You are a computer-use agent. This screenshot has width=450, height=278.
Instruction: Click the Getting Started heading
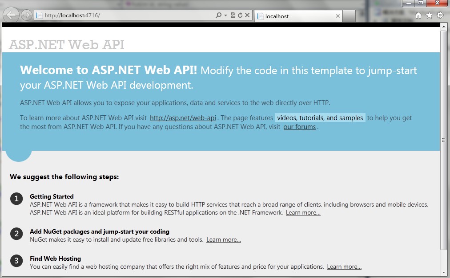click(x=52, y=196)
